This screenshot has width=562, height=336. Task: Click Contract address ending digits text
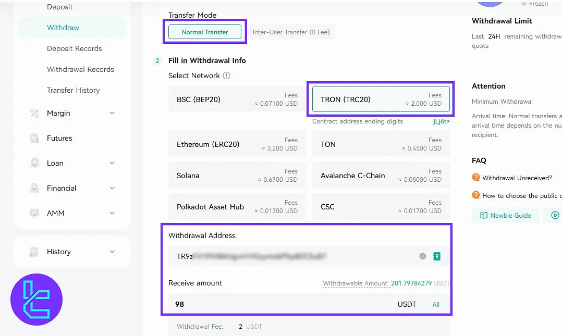click(x=357, y=121)
